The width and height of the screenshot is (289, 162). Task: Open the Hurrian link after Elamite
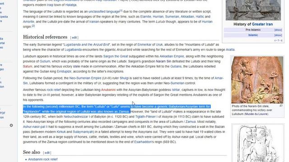158,17
